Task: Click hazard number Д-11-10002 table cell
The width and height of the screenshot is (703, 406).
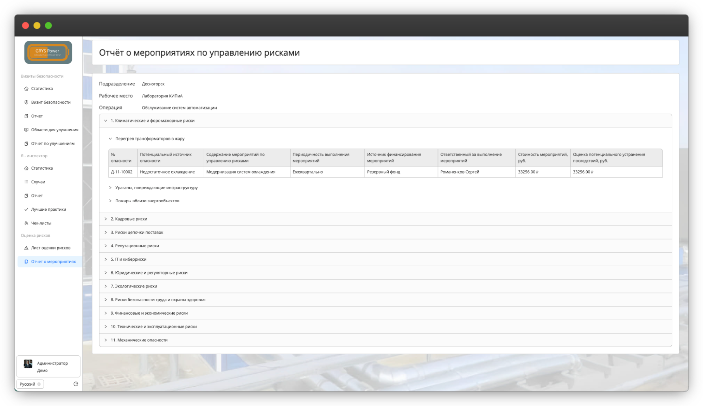Action: 122,172
